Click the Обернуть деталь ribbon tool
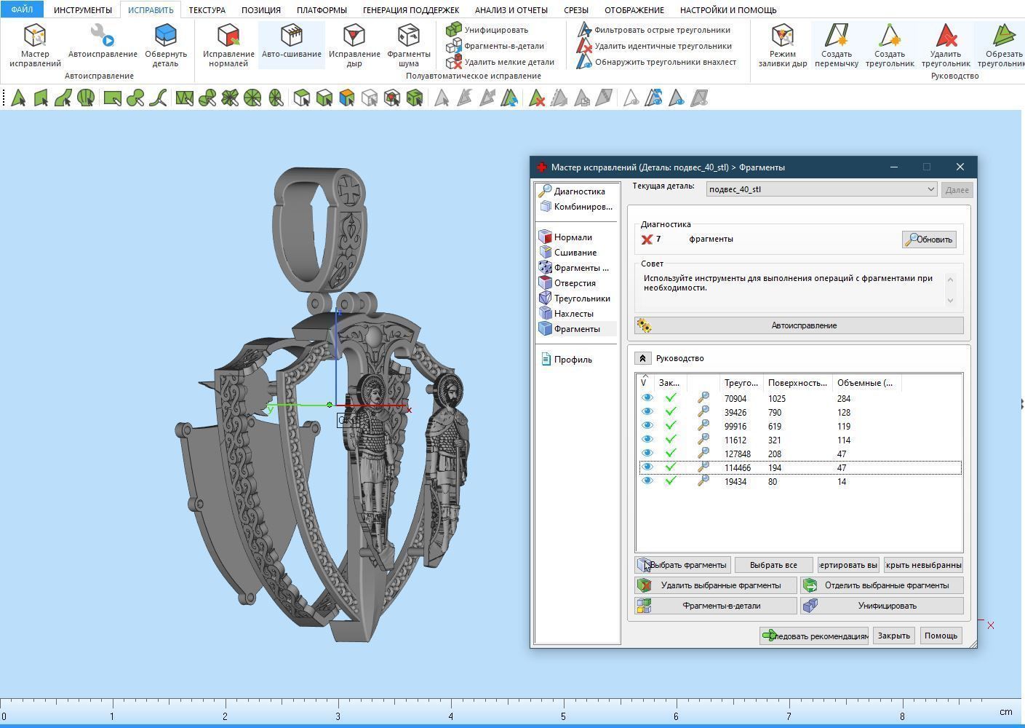The height and width of the screenshot is (728, 1025). [166, 45]
